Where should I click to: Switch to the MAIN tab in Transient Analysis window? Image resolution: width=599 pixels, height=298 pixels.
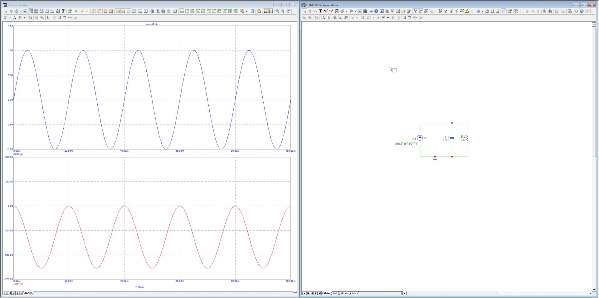29,293
